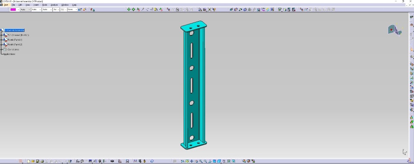This screenshot has height=164, width=414.
Task: Click the What's This help icon
Action: 70,161
